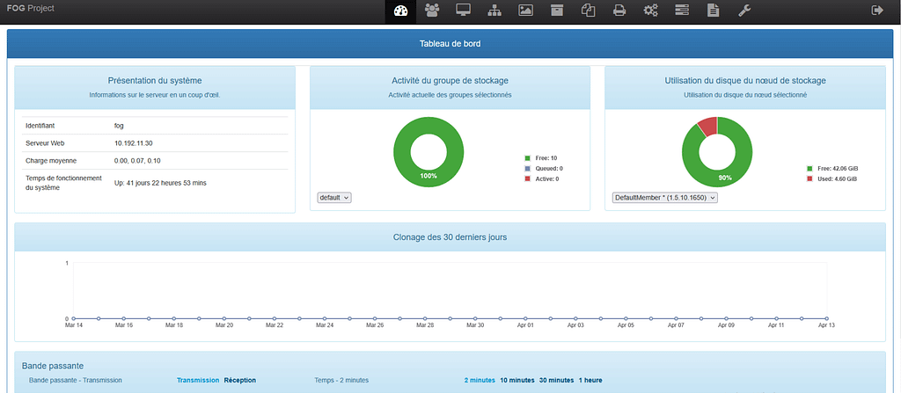This screenshot has height=393, width=901.
Task: Switch bandwidth graph to Réception
Action: click(x=239, y=381)
